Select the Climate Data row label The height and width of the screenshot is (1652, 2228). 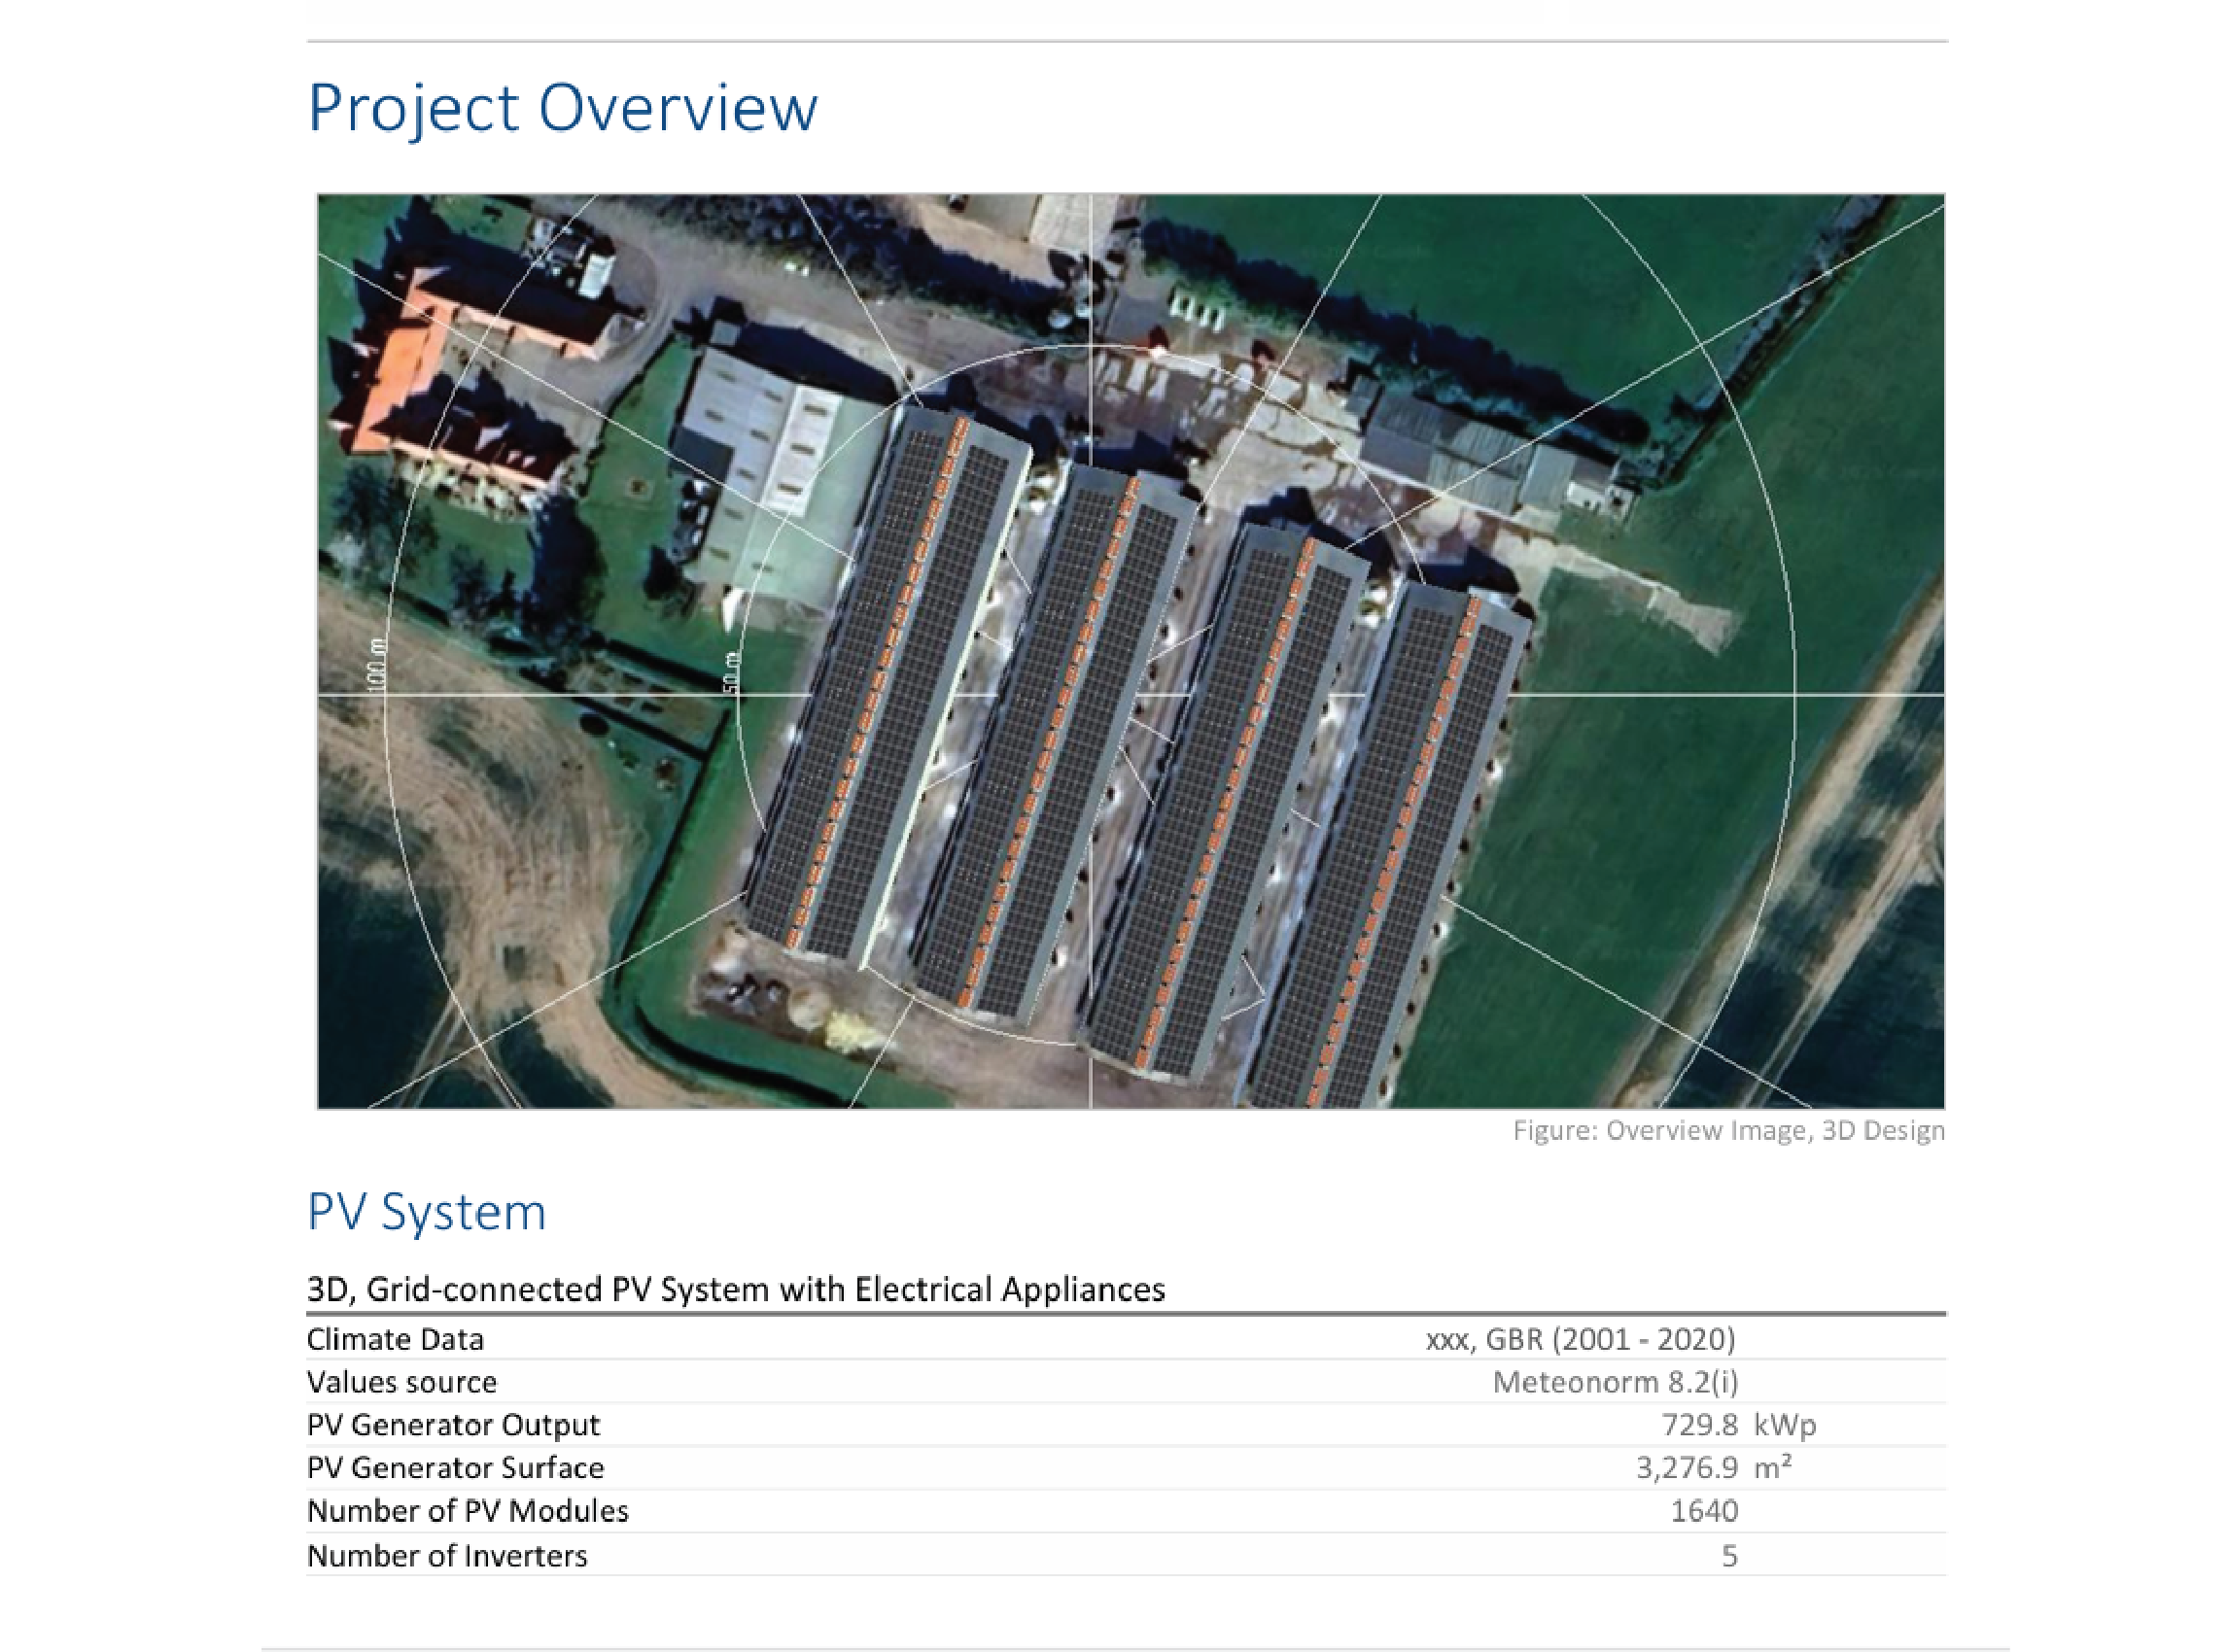[396, 1339]
